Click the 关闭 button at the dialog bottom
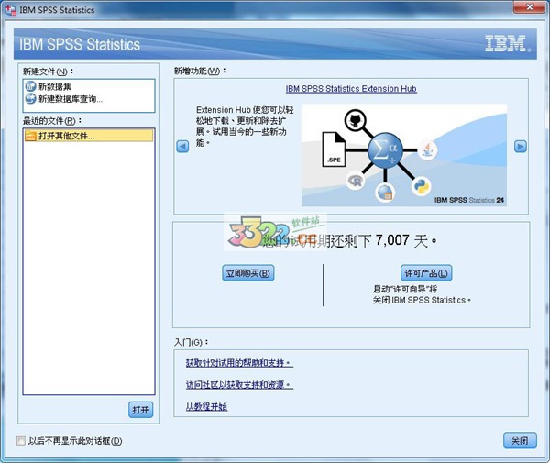Image resolution: width=550 pixels, height=463 pixels. click(520, 440)
